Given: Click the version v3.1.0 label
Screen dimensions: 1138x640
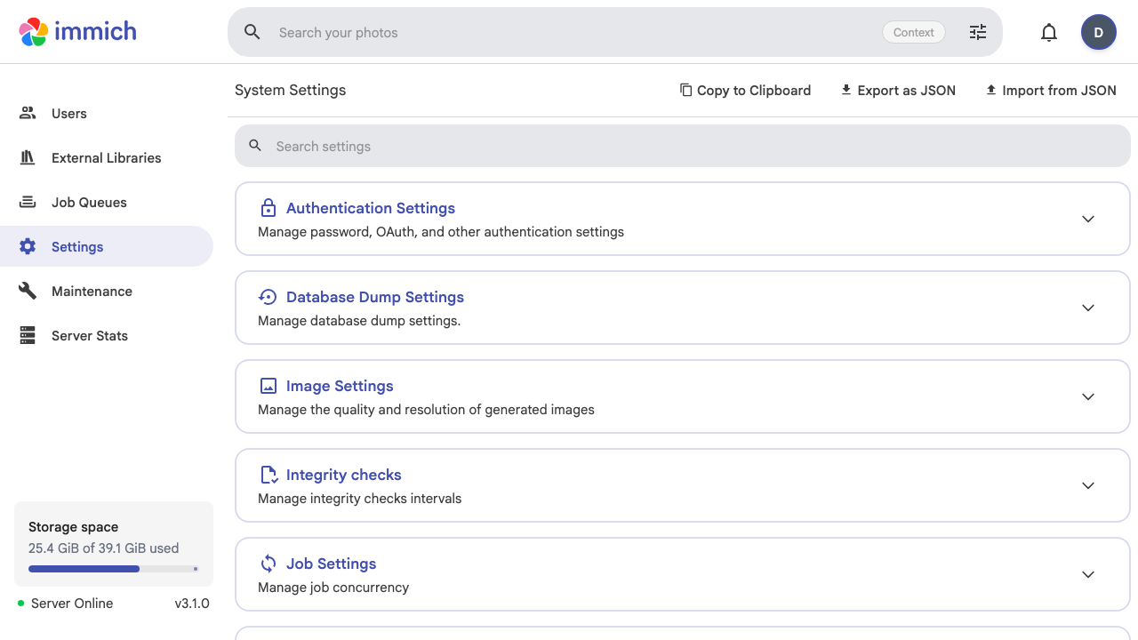Looking at the screenshot, I should tap(192, 604).
